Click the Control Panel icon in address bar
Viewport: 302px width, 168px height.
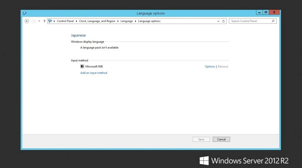click(50, 21)
